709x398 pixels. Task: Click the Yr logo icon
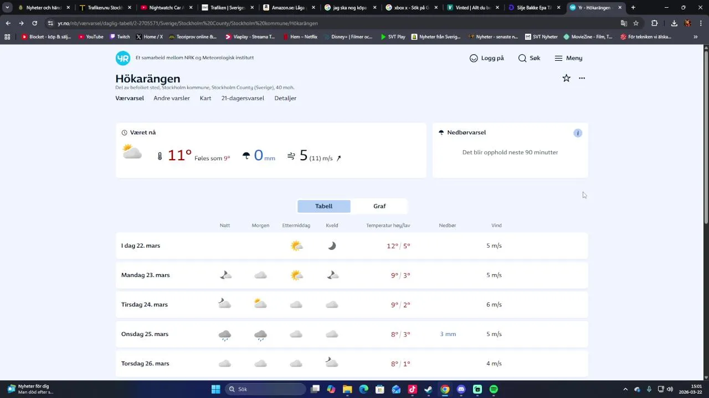pos(123,58)
